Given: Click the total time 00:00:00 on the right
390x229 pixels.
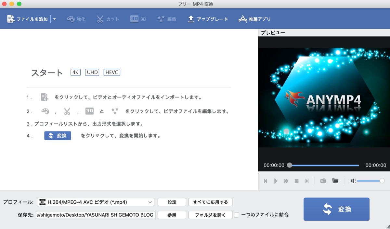Looking at the screenshot, I should [x=376, y=165].
